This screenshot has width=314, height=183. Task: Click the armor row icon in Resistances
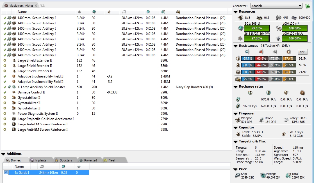(x=238, y=65)
